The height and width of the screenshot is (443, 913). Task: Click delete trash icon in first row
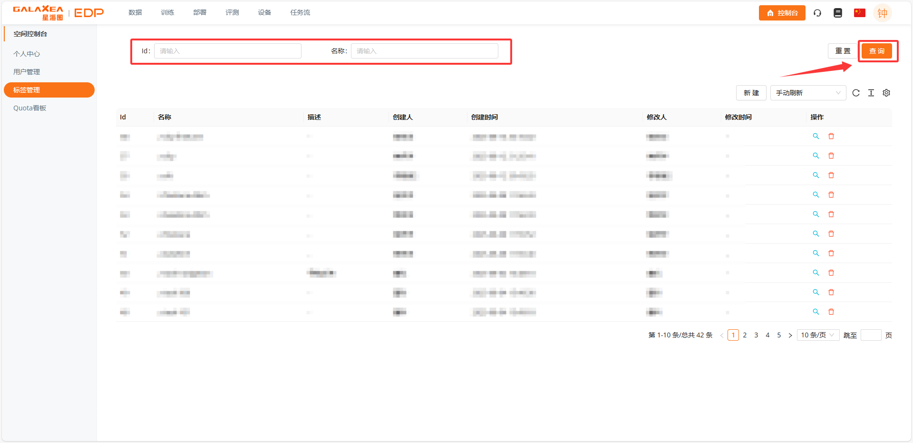831,136
